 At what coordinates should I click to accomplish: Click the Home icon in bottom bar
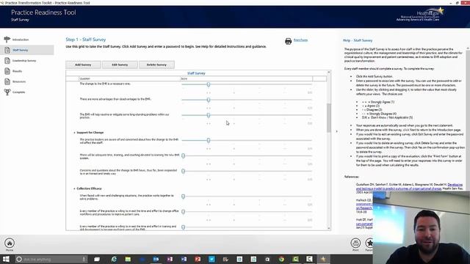coord(10,243)
